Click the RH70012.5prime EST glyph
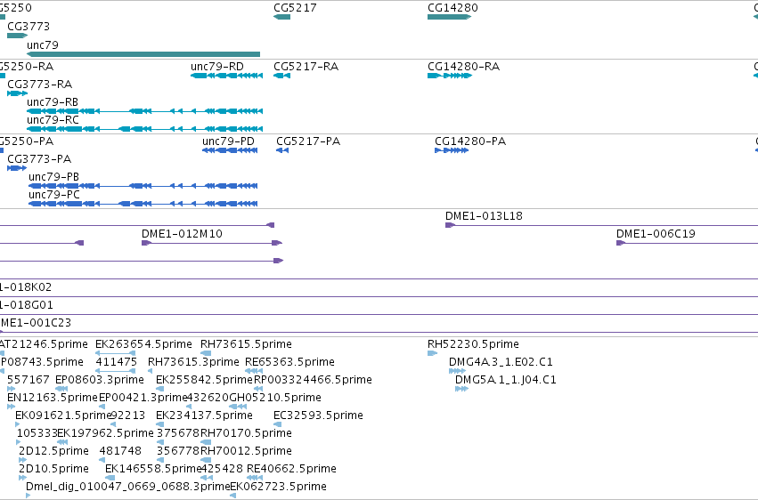The image size is (758, 500). 206,461
